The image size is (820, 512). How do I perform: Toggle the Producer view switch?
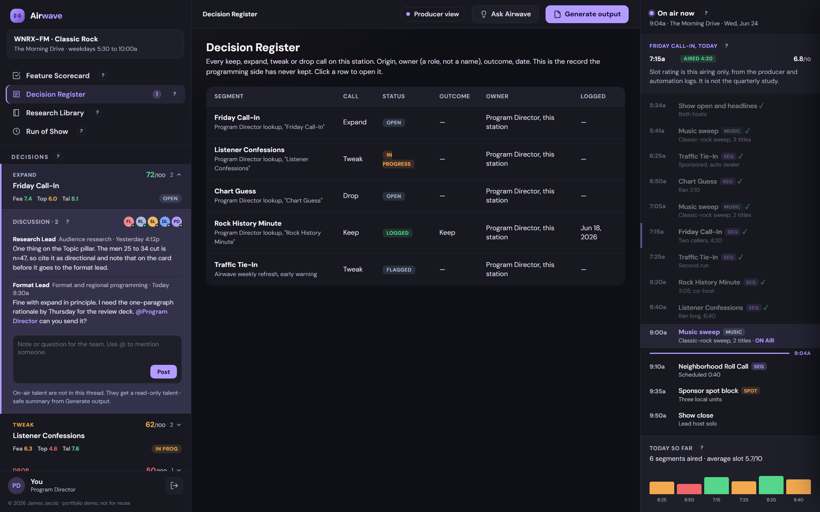coord(432,14)
